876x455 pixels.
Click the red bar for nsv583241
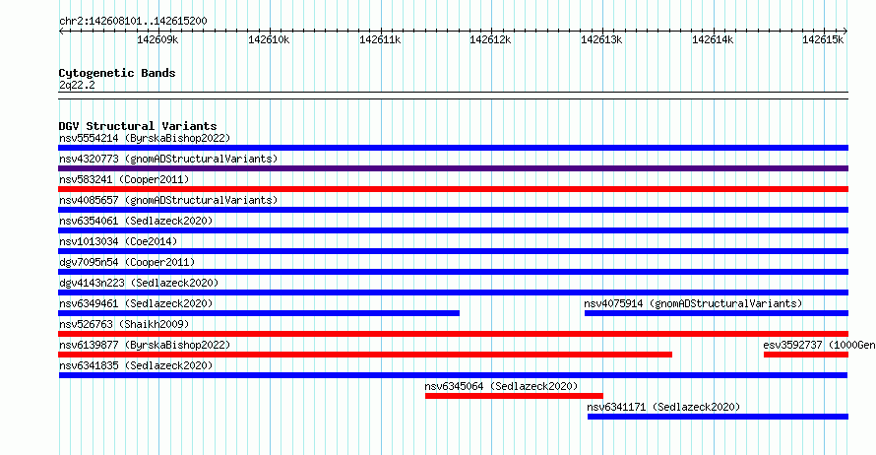pos(453,189)
